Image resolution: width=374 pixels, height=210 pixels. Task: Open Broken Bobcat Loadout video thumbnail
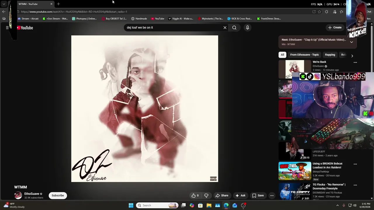coord(295,171)
